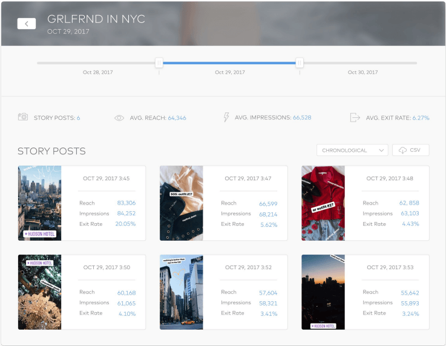Click the story posts count 6
This screenshot has width=446, height=346.
(78, 118)
